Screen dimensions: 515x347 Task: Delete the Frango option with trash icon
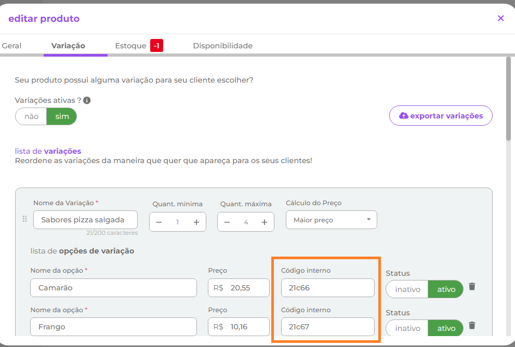(472, 326)
